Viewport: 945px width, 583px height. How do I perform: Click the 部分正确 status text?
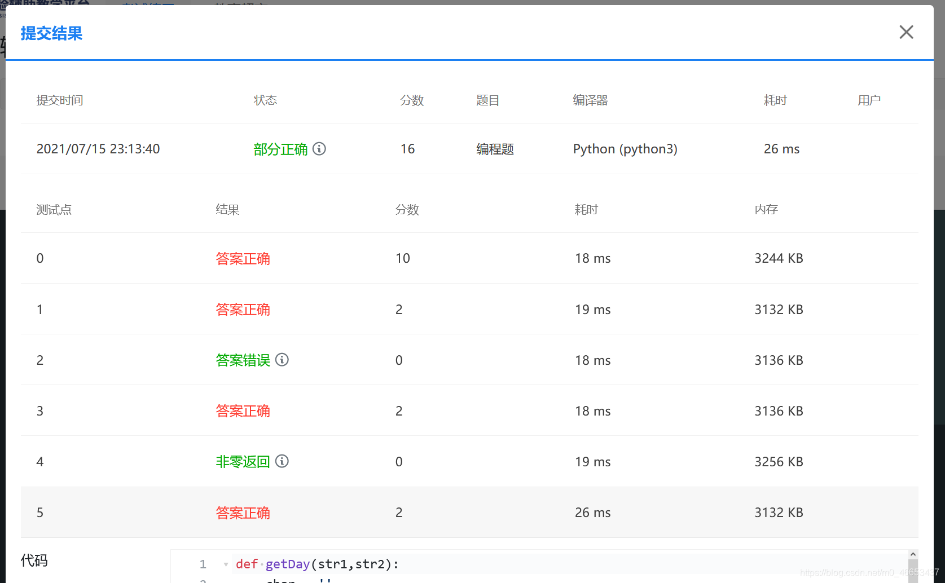pos(280,149)
